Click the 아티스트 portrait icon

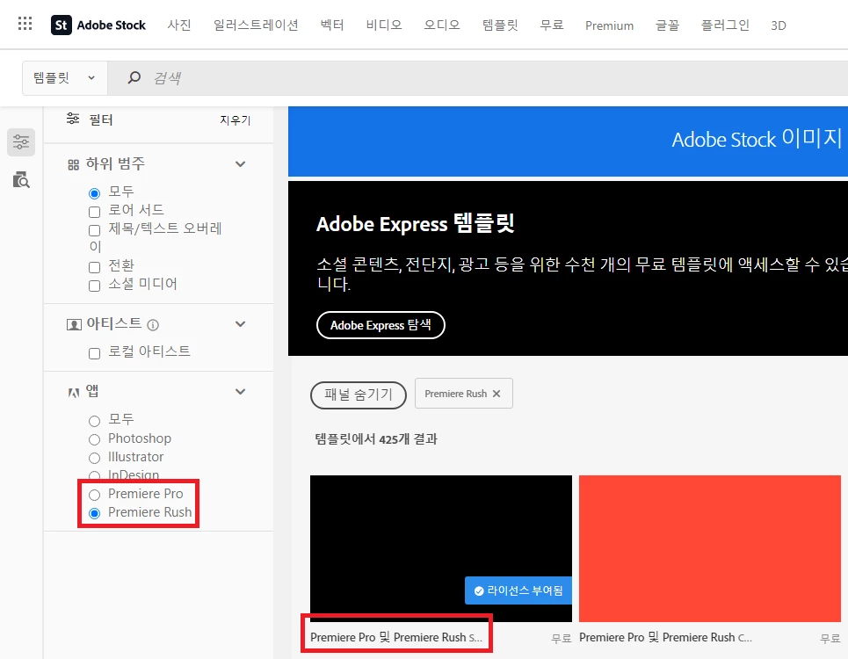[74, 324]
